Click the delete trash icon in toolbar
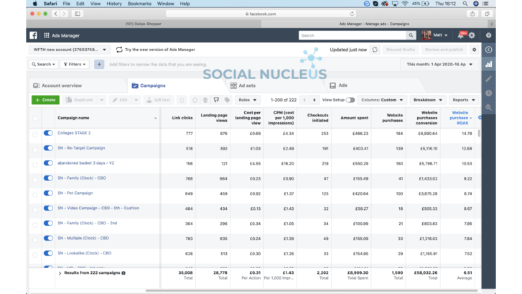 (x=205, y=100)
